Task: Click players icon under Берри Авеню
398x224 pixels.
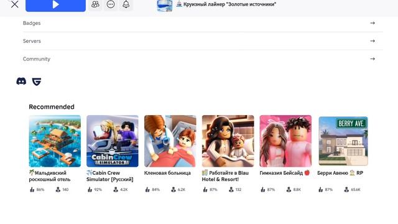Action: point(346,189)
